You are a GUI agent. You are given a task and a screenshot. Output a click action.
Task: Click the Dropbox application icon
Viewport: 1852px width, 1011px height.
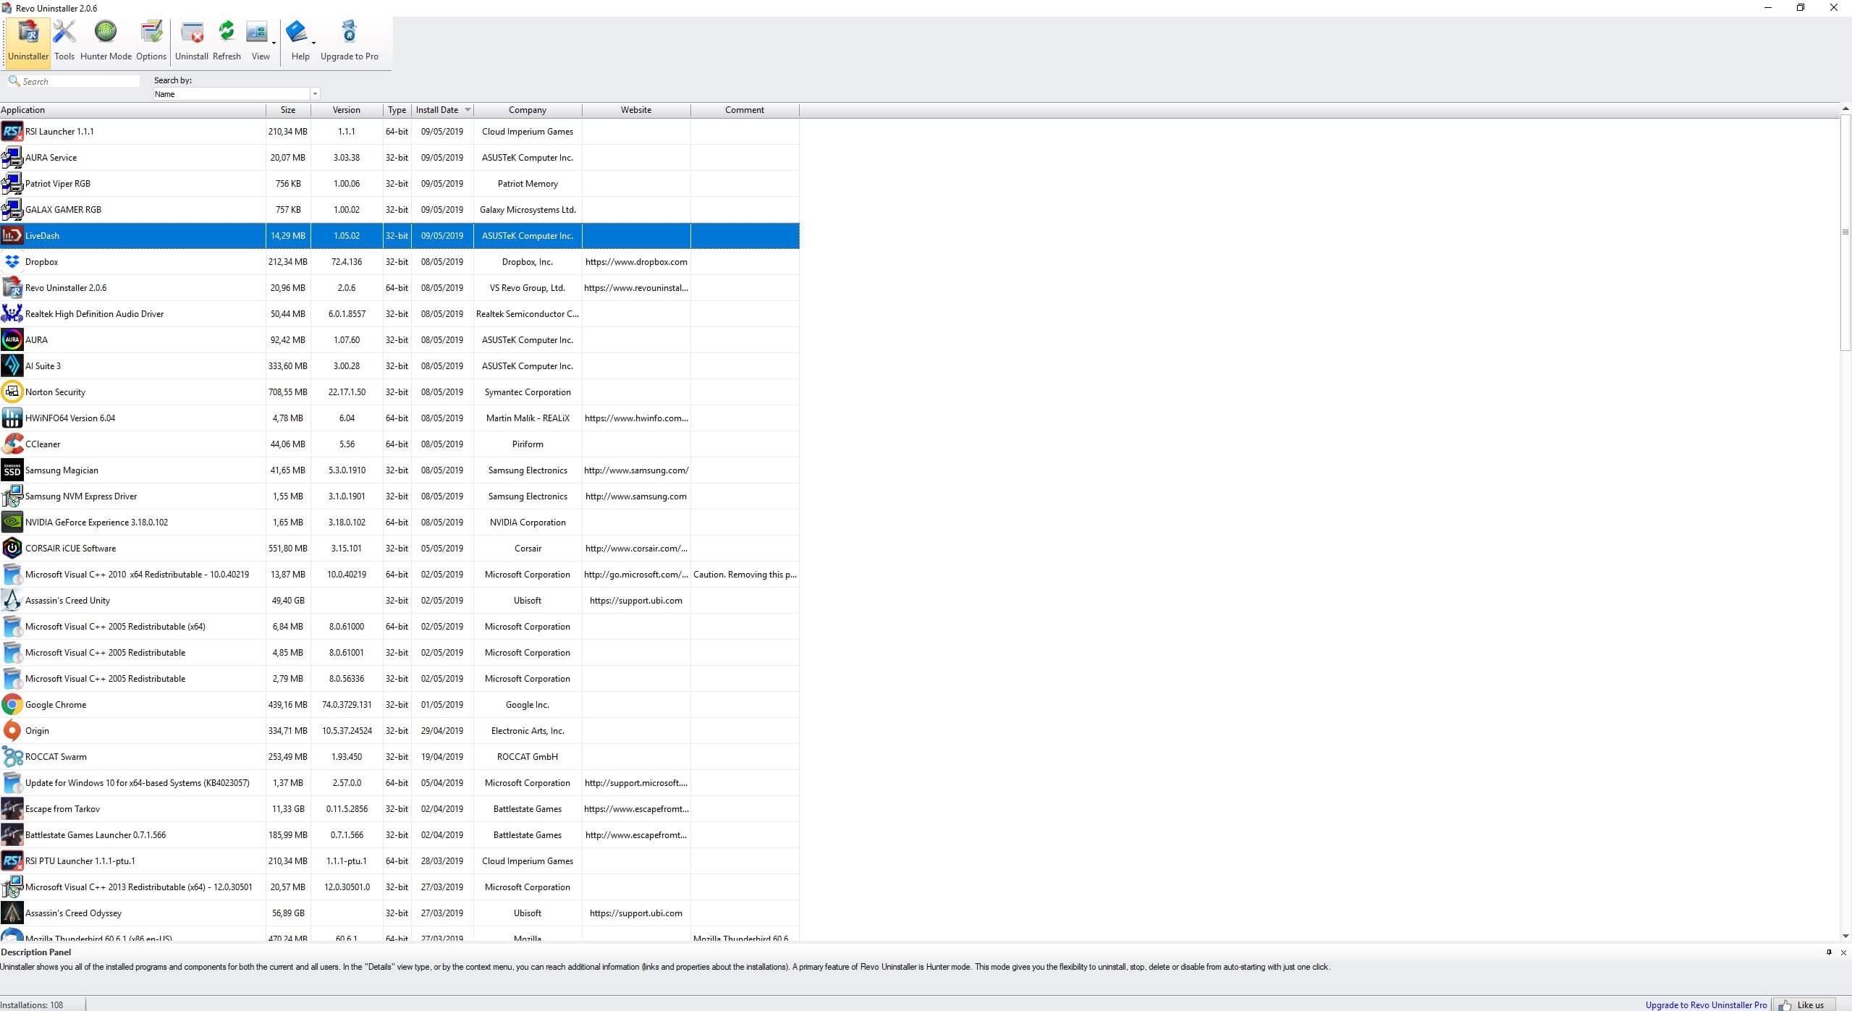pyautogui.click(x=12, y=262)
